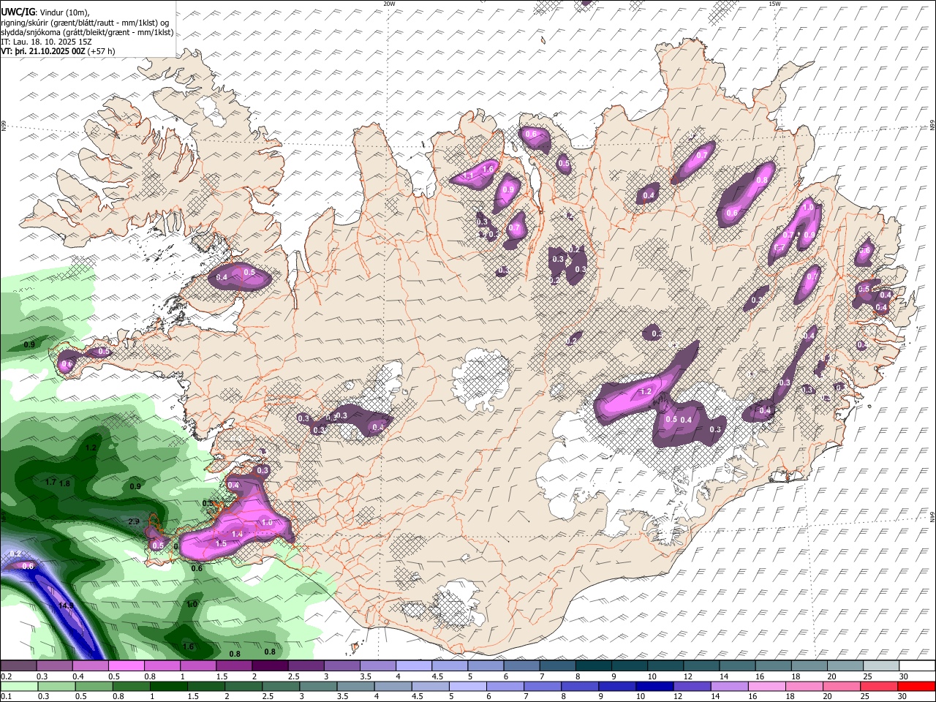The width and height of the screenshot is (936, 702).
Task: Click the 15W longitude label at the top edge
Action: pos(774,4)
